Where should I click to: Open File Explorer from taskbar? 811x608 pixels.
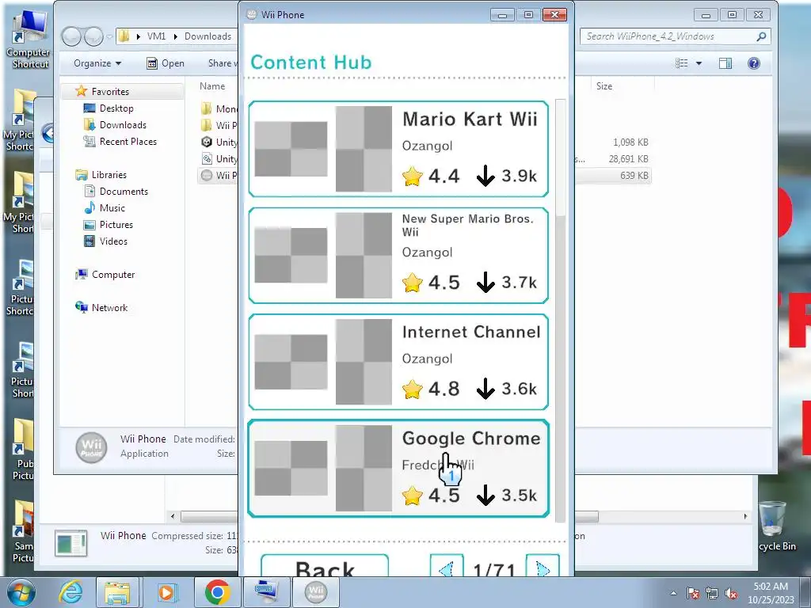coord(117,592)
